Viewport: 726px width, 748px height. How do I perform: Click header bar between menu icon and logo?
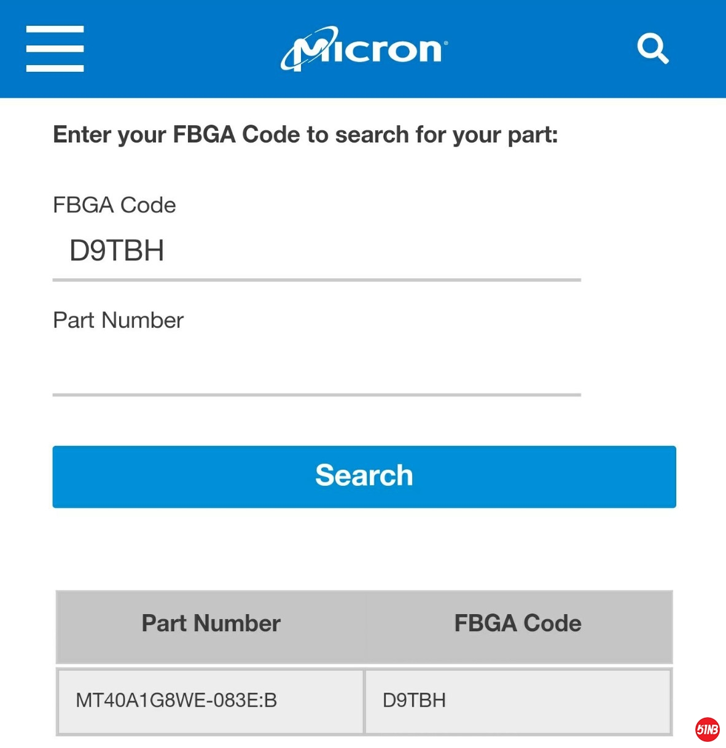point(181,49)
